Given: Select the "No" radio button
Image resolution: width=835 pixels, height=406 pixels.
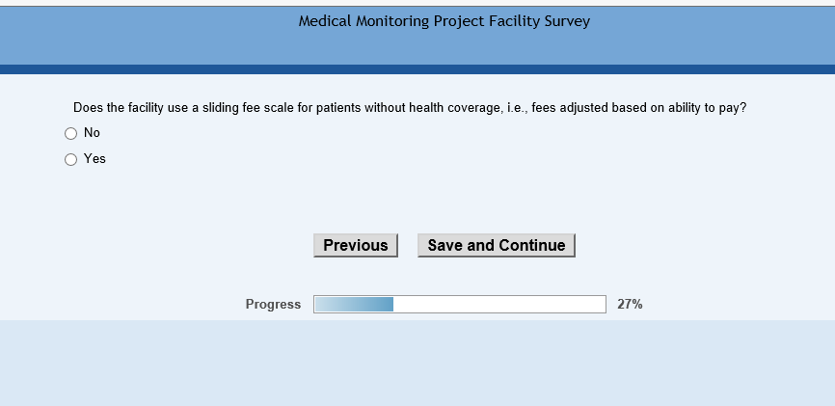Looking at the screenshot, I should tap(70, 134).
